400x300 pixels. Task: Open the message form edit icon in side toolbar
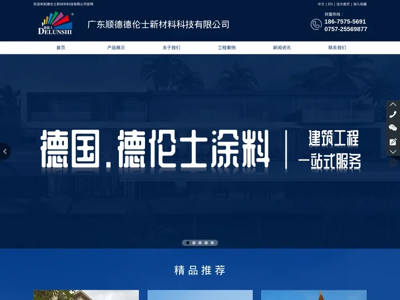(393, 142)
